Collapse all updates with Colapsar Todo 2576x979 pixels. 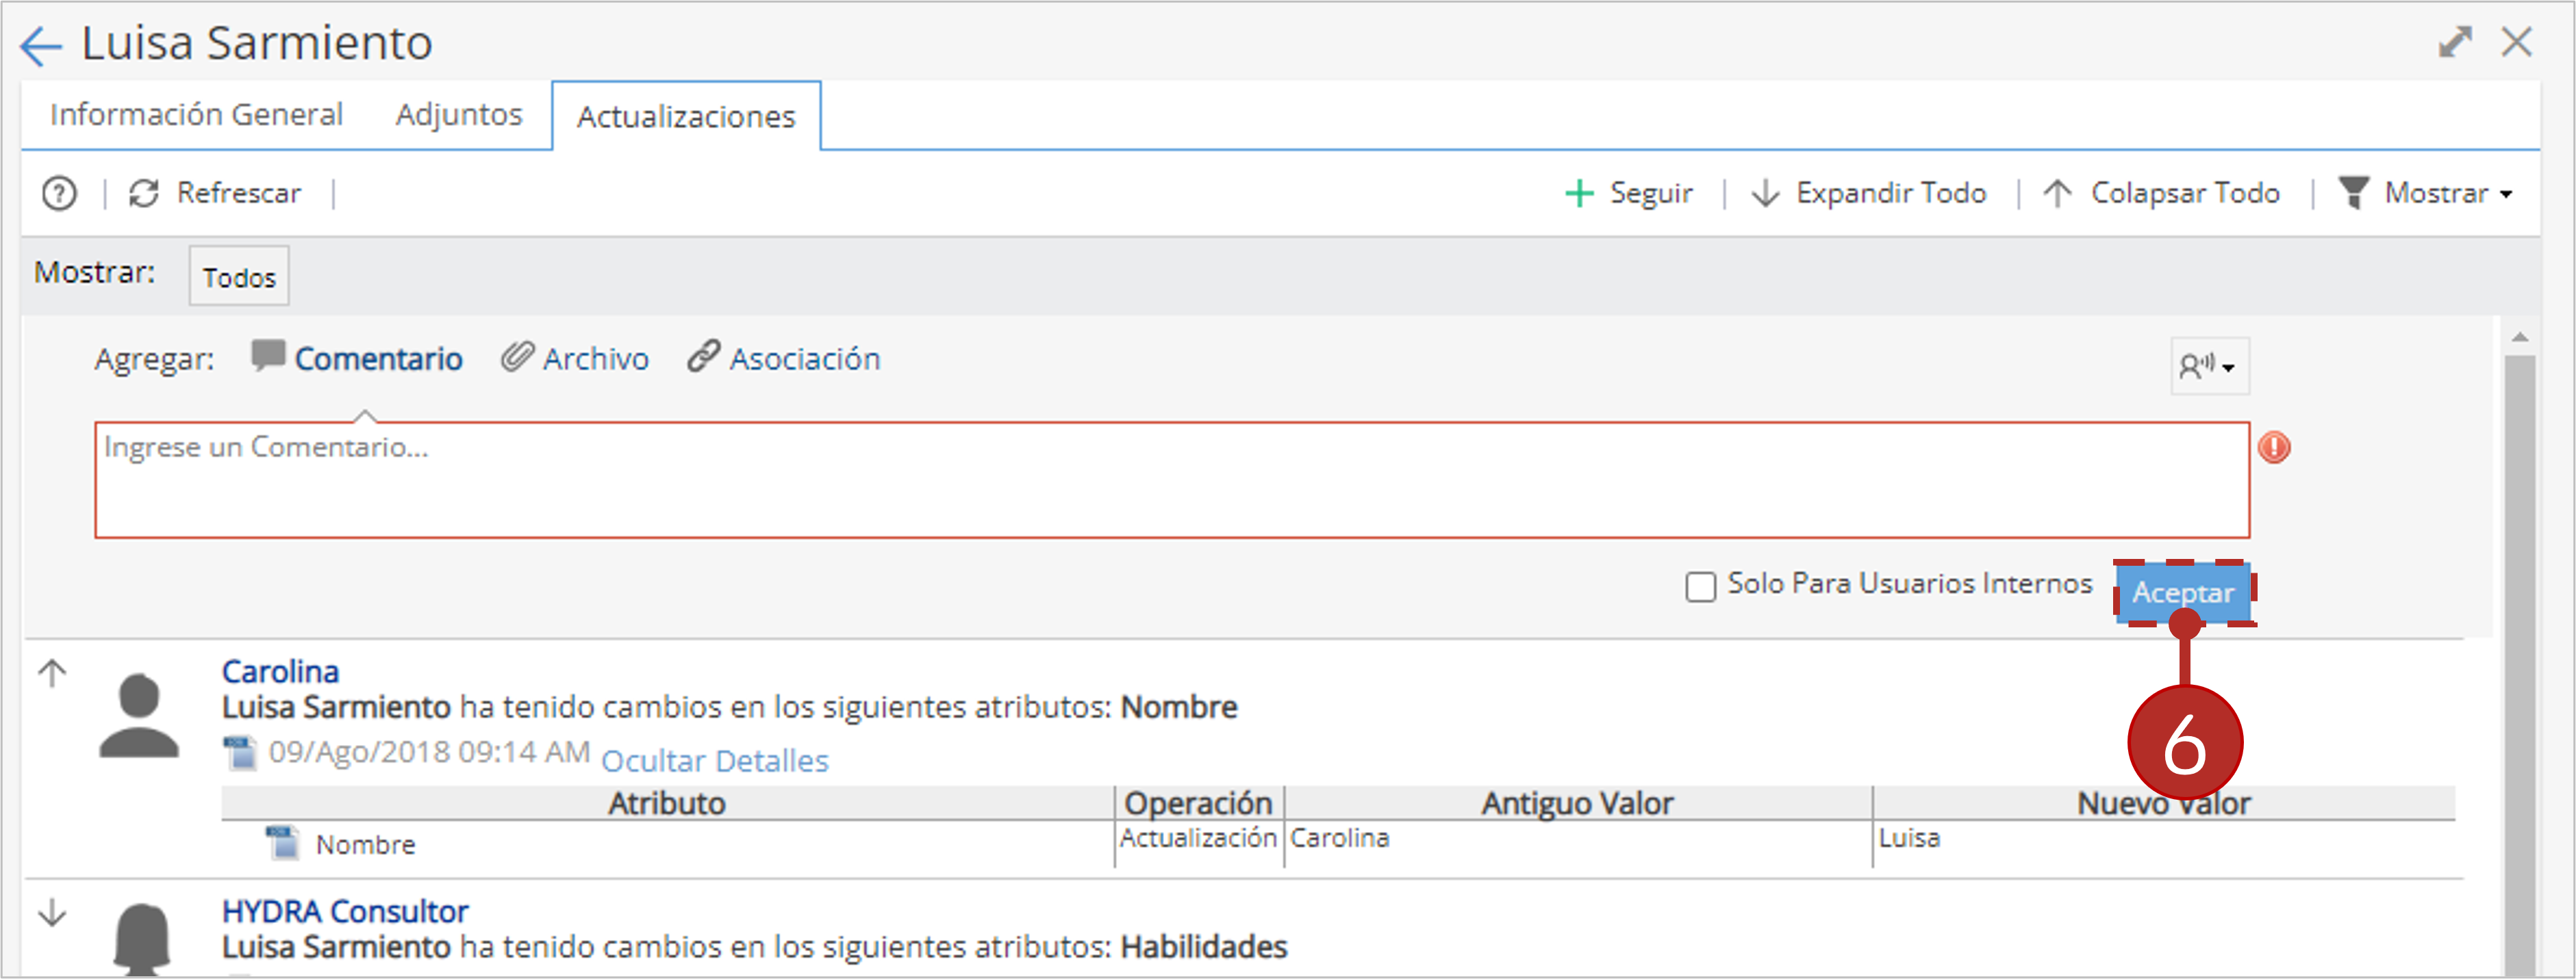click(2161, 193)
